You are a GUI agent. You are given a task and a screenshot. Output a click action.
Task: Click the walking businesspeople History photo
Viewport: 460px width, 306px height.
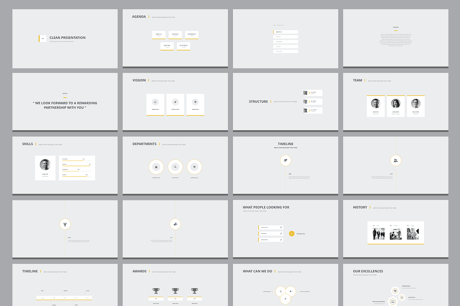pos(379,234)
